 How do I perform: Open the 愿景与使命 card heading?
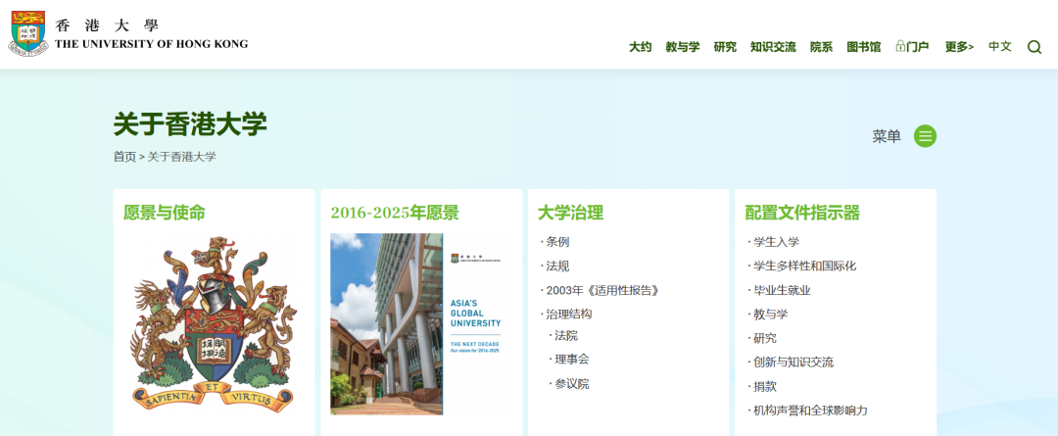pyautogui.click(x=164, y=213)
